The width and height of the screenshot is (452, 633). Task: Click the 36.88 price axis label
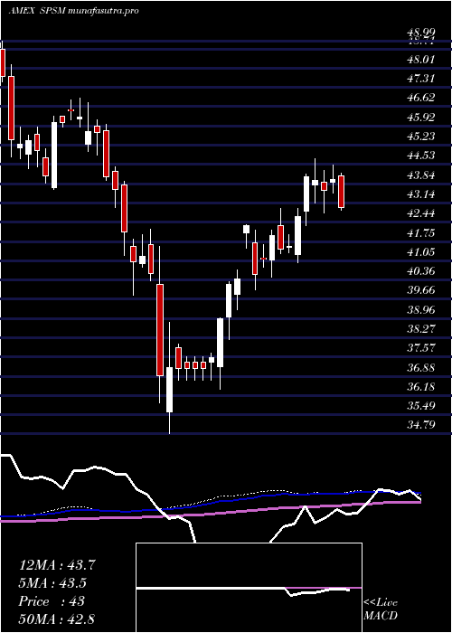[421, 367]
